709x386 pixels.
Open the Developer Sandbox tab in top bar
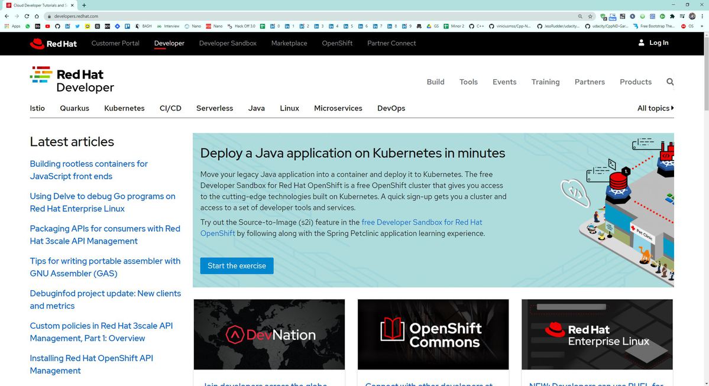228,43
